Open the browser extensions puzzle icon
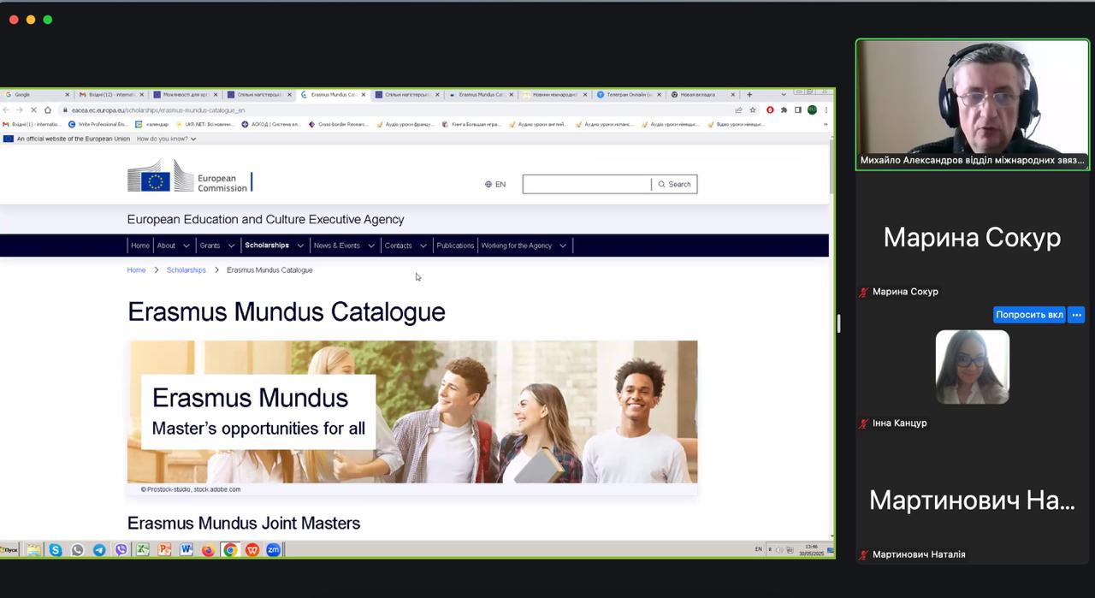Image resolution: width=1095 pixels, height=598 pixels. coord(784,110)
